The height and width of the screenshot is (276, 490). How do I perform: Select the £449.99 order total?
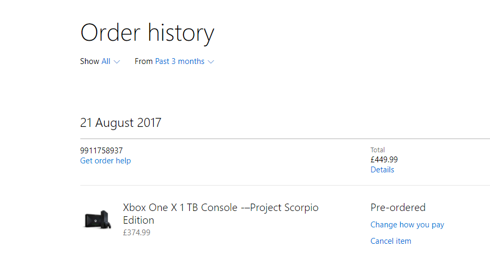[384, 160]
